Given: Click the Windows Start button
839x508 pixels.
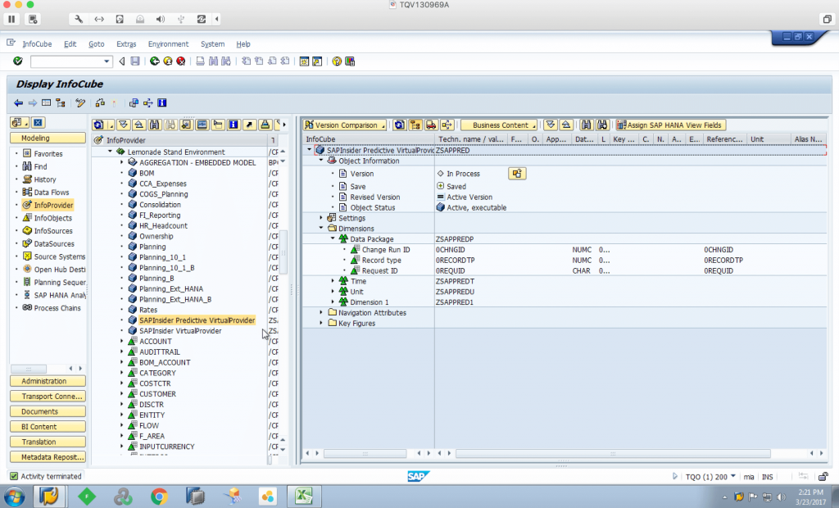Looking at the screenshot, I should click(x=14, y=497).
